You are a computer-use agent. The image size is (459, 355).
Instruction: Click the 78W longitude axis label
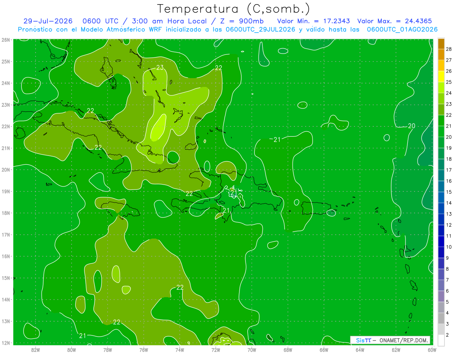pos(107,349)
